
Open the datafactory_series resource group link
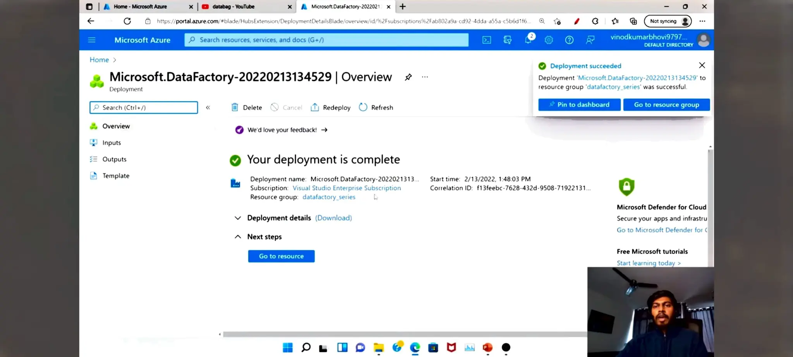(329, 197)
